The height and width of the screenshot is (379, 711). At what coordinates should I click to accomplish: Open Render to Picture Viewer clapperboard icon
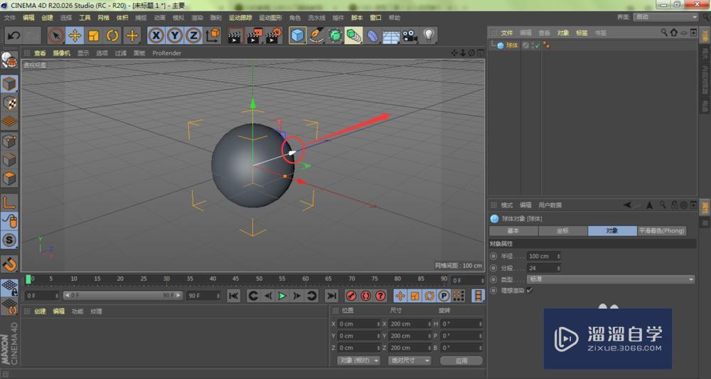pos(255,36)
